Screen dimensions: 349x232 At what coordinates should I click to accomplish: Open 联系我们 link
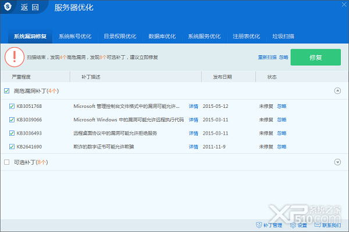click(x=332, y=226)
